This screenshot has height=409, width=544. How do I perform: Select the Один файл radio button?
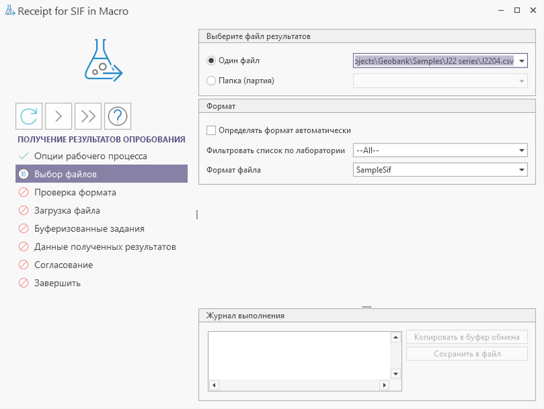[x=211, y=61]
